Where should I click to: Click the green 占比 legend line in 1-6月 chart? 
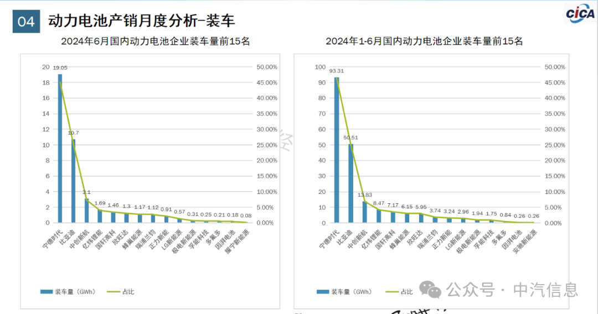392,292
